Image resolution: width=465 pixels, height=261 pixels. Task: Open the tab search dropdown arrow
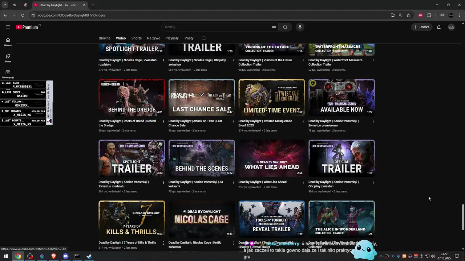[x=5, y=5]
